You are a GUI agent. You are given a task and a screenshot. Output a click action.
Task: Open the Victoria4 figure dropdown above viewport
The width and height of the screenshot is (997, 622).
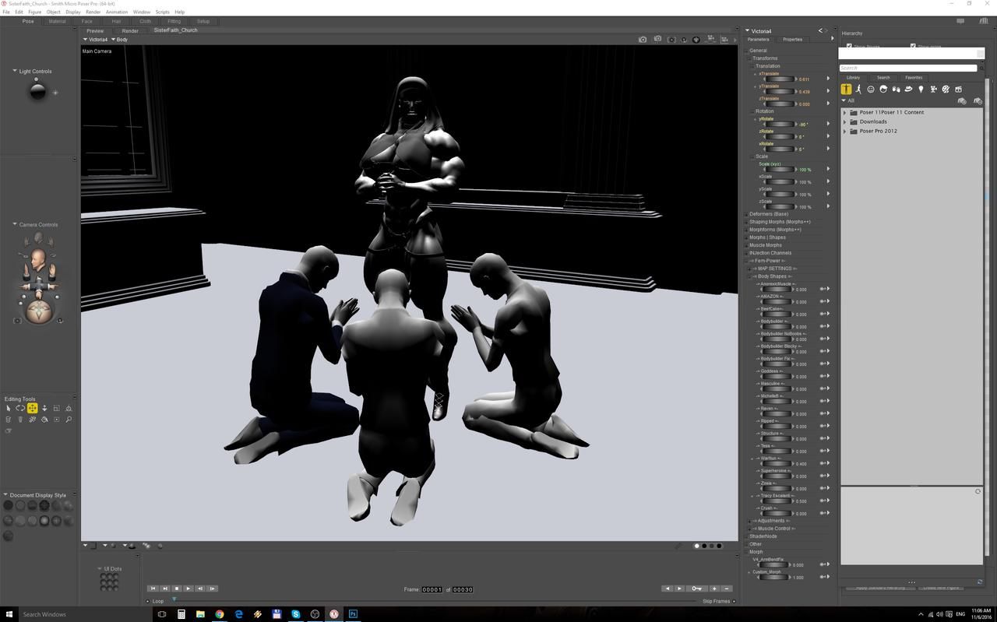(96, 39)
